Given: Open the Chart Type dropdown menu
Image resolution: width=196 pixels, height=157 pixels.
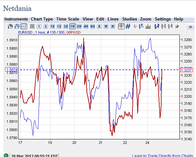Looking at the screenshot, I should click(x=42, y=19).
